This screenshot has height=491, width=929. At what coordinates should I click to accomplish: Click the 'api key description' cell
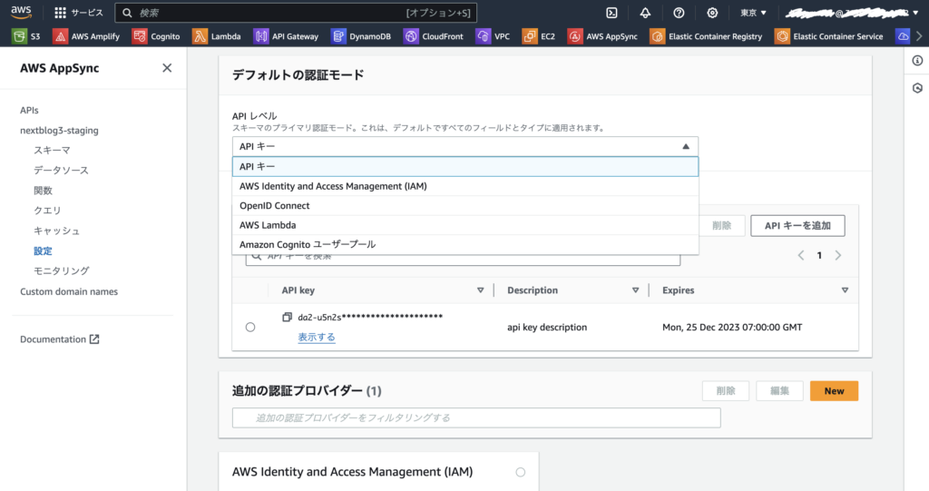pos(547,328)
